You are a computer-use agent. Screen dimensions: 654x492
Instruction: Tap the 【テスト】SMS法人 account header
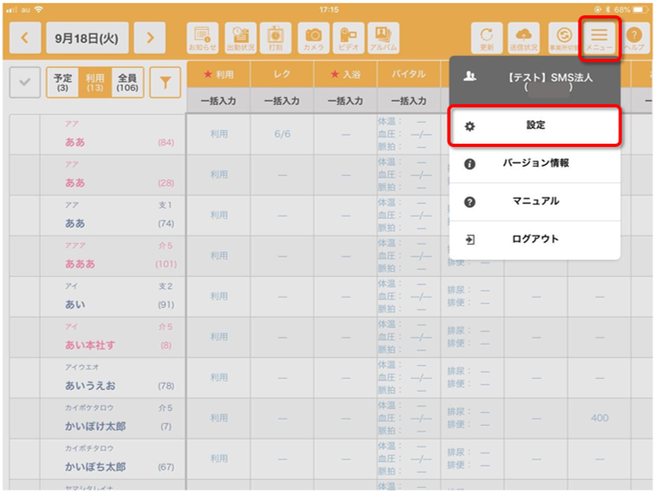534,82
